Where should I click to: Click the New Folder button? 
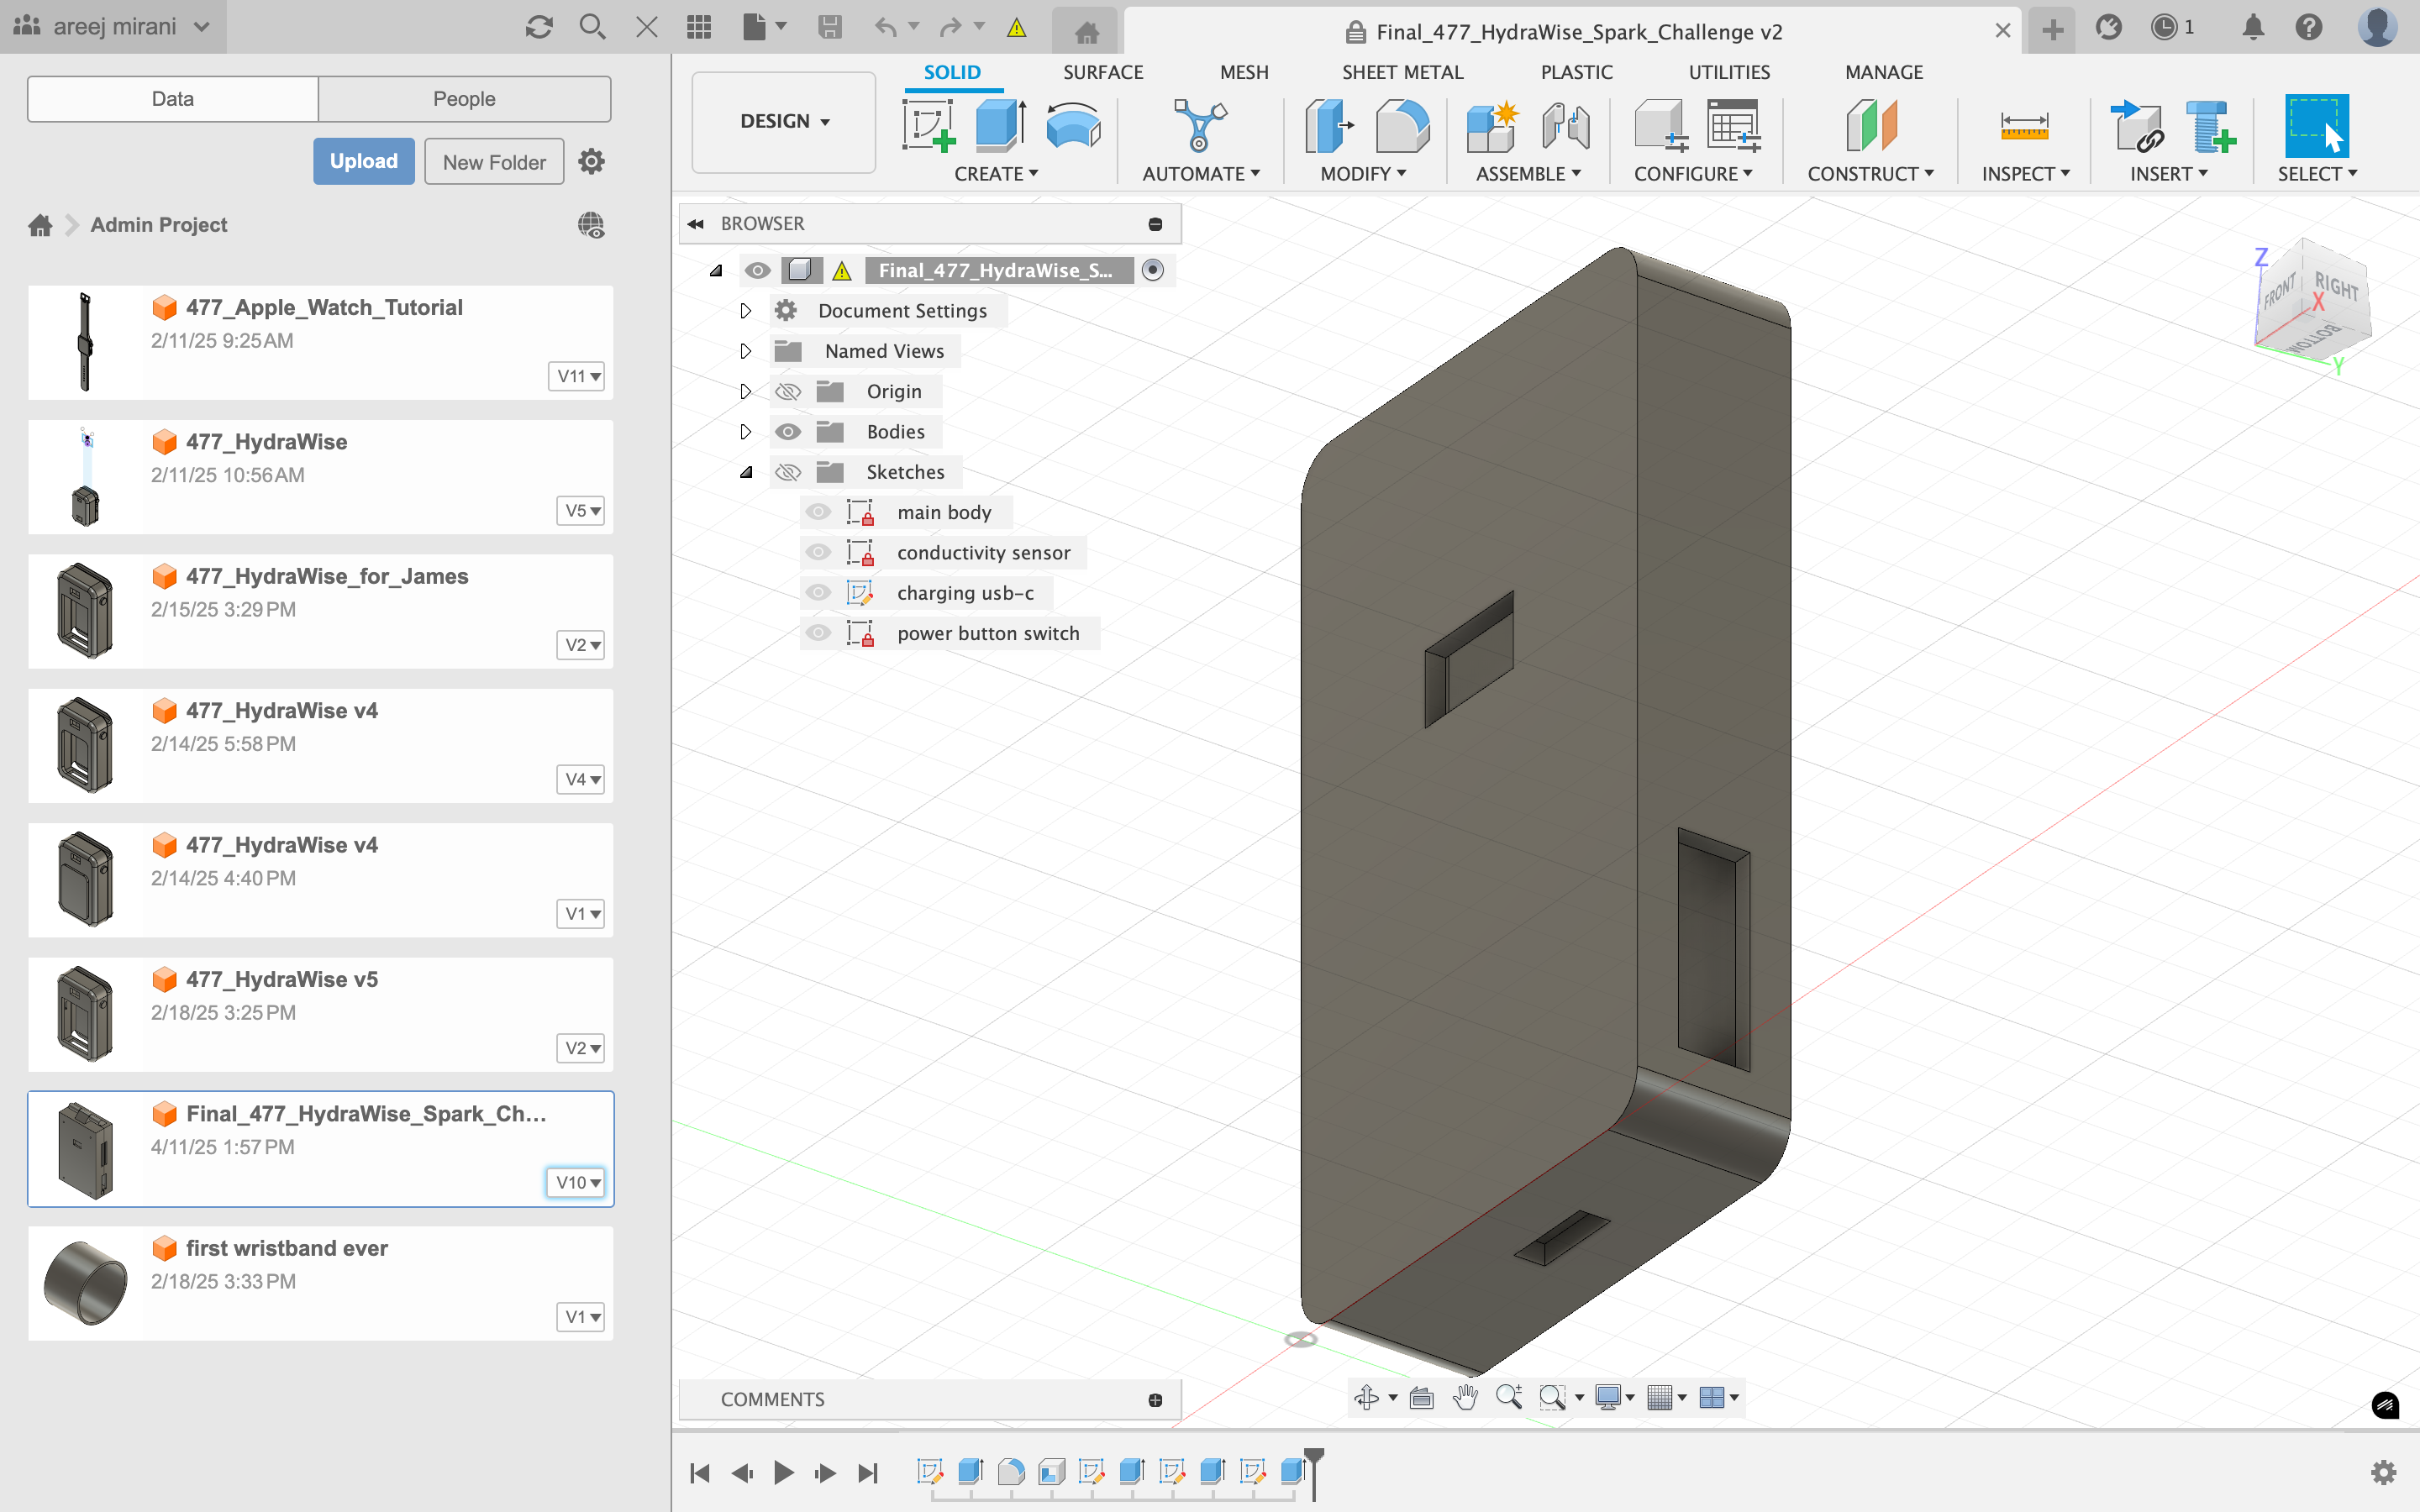tap(494, 162)
